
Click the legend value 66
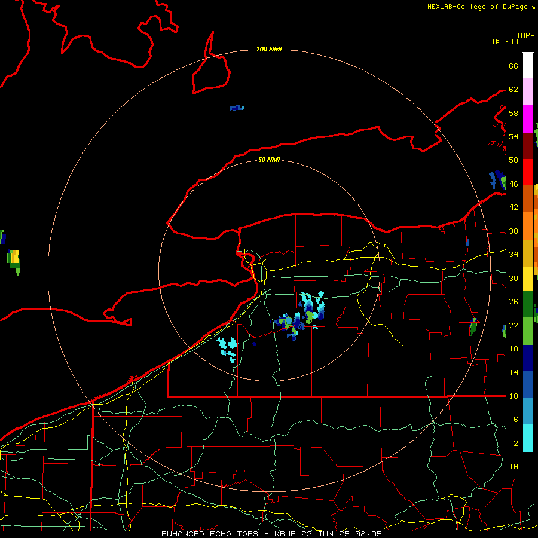513,66
